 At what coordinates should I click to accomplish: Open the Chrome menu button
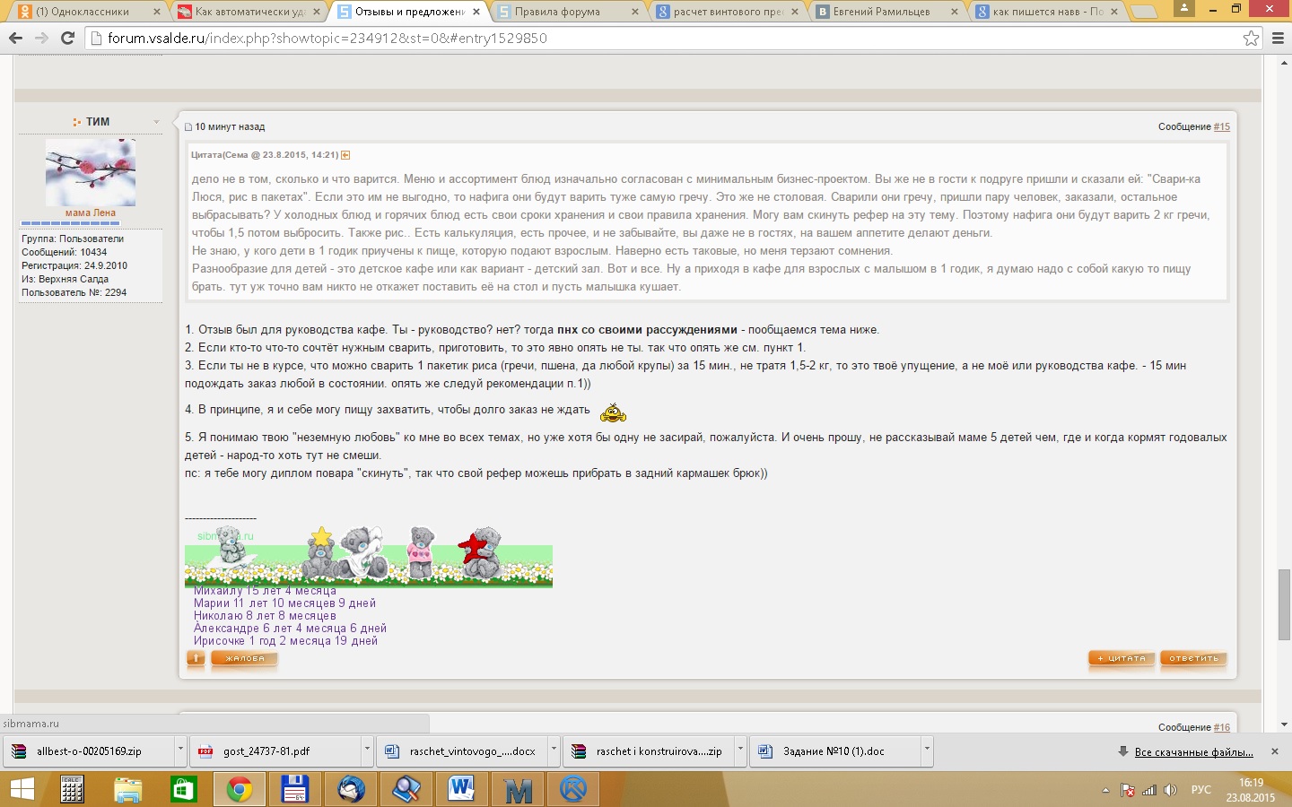point(1279,38)
